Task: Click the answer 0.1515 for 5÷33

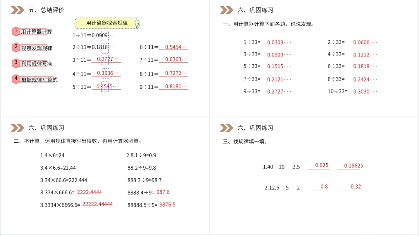Action: (279, 66)
